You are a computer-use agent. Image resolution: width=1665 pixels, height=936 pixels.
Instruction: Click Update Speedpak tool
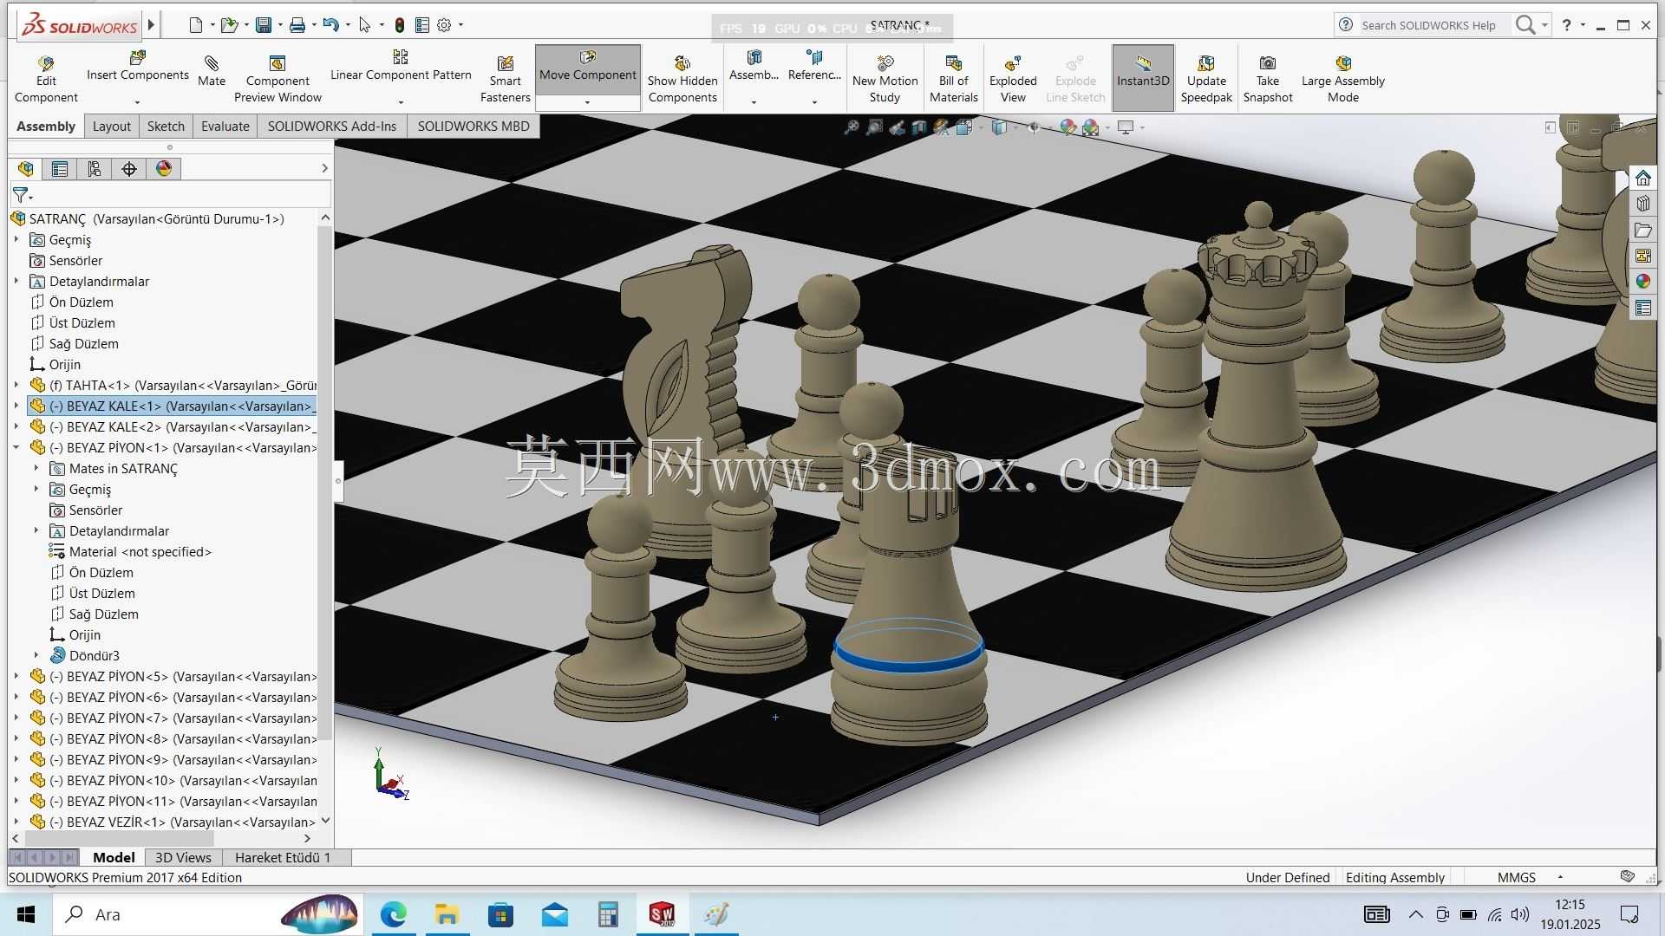click(1206, 79)
